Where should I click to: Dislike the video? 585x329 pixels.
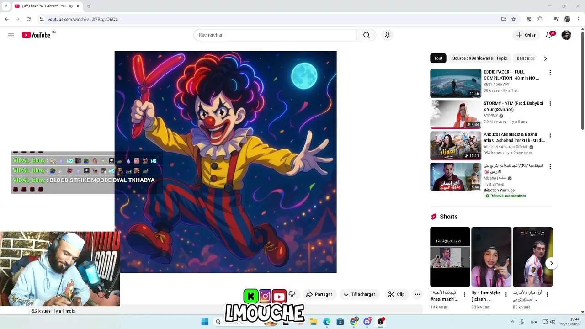point(292,294)
